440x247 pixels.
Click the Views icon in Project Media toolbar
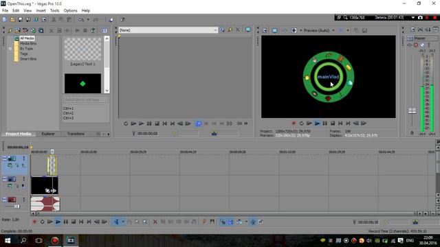pyautogui.click(x=104, y=30)
